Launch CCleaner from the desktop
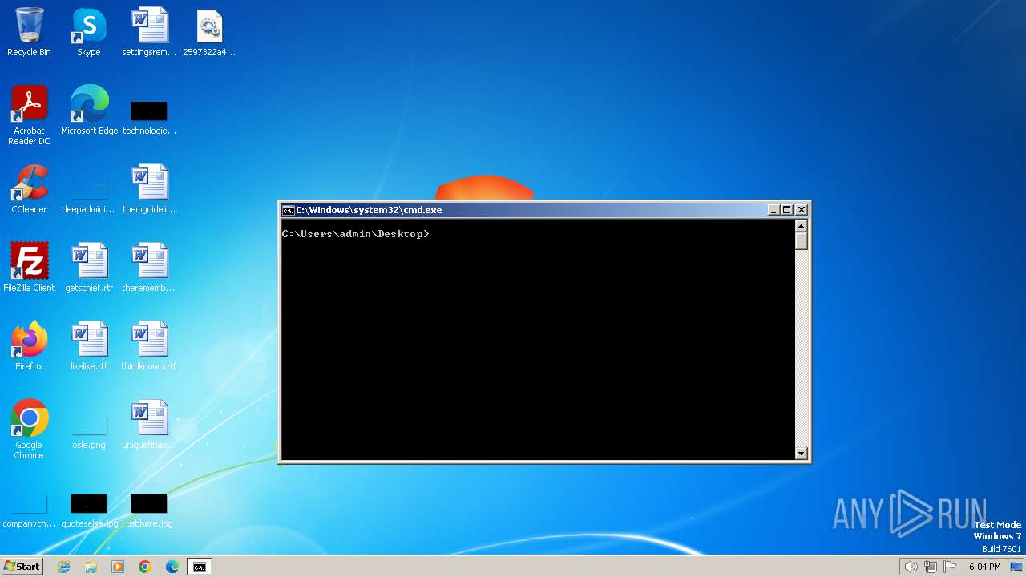The height and width of the screenshot is (577, 1026). 29,189
